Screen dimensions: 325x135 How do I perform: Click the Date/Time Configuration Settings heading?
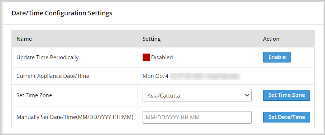pos(62,13)
